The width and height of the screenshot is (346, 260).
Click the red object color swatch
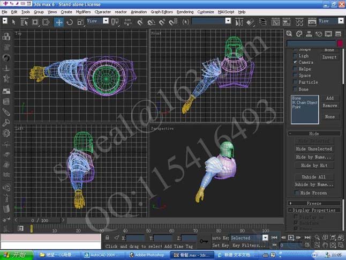point(340,43)
